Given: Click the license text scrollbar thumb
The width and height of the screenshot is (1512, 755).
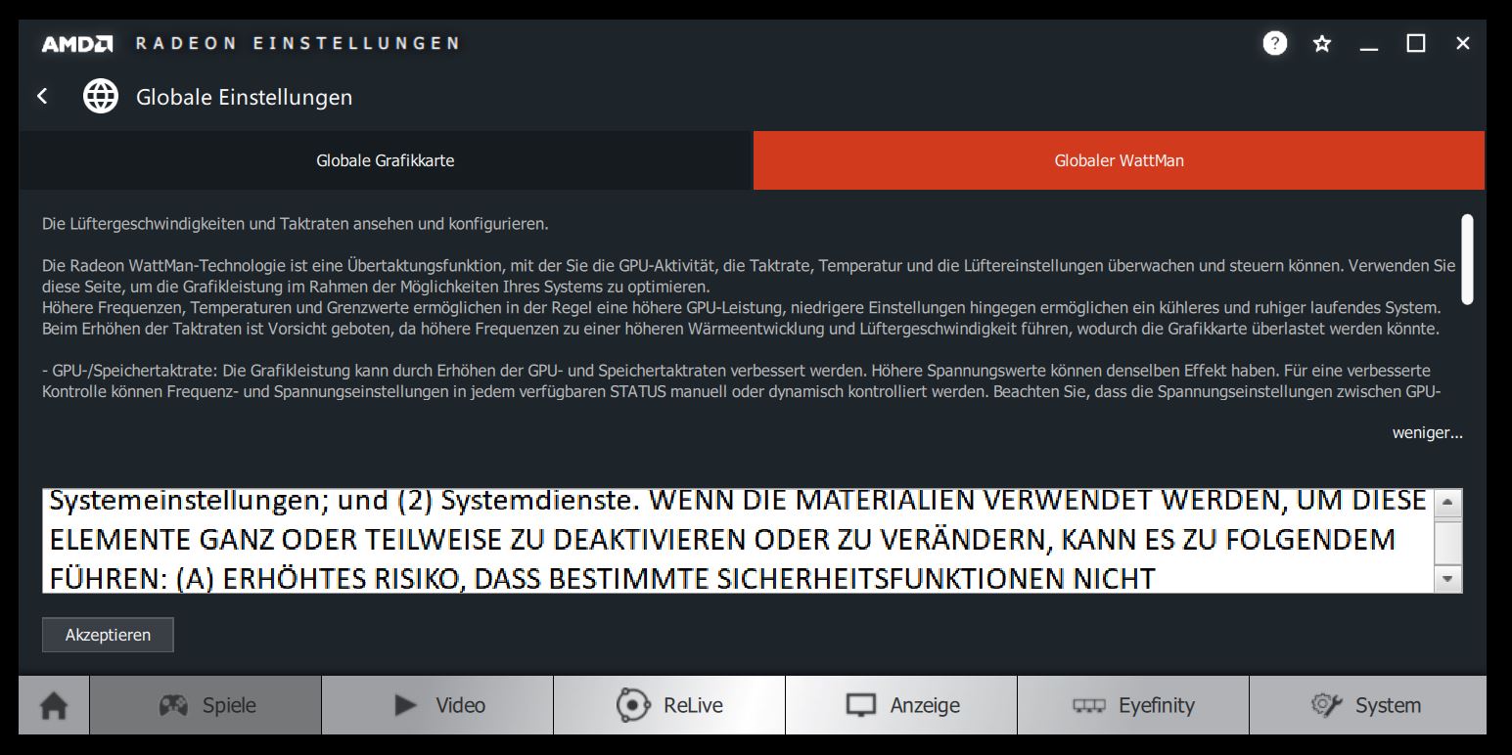Looking at the screenshot, I should (x=1447, y=542).
